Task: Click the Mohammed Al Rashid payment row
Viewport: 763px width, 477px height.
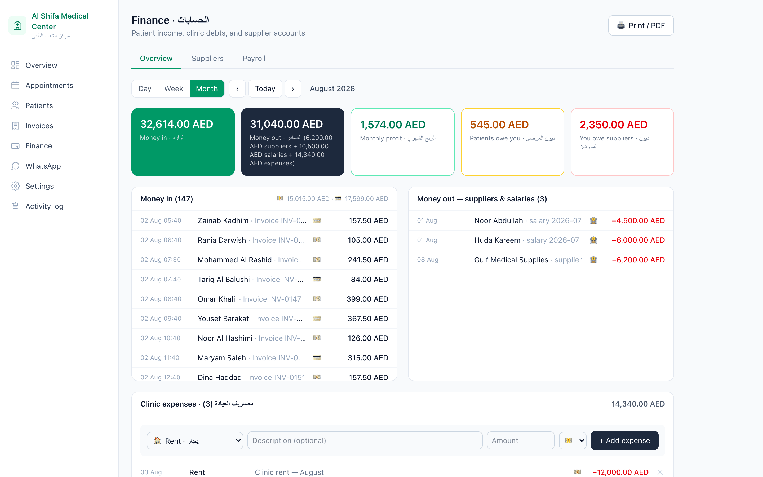Action: tap(264, 260)
